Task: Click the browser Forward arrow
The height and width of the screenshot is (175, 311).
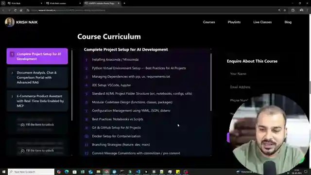Action: (x=9, y=10)
